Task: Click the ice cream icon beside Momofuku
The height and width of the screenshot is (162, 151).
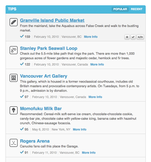Action: [x=13, y=110]
